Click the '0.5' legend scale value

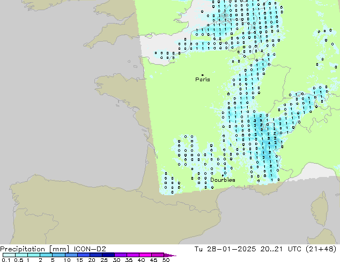19,260
